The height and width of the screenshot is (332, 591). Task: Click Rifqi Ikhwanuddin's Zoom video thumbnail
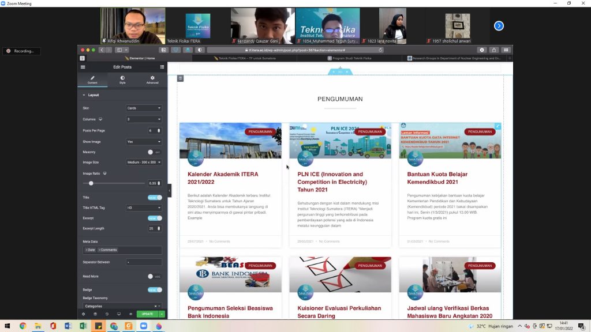(x=133, y=26)
